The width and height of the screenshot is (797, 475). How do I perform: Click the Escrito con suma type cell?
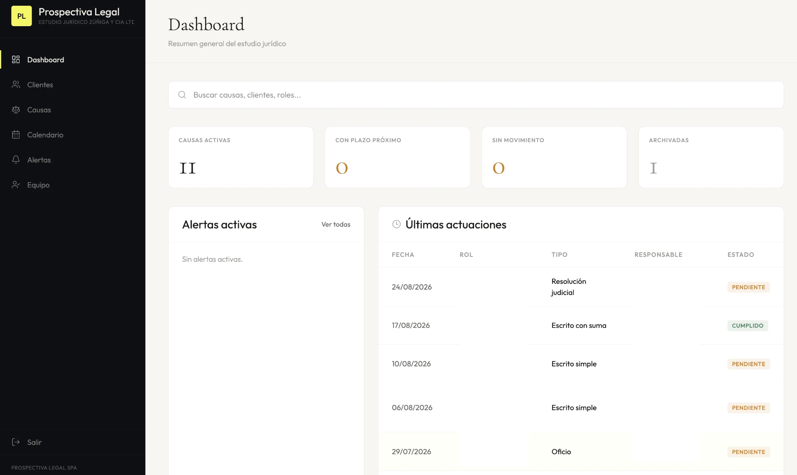(x=579, y=325)
